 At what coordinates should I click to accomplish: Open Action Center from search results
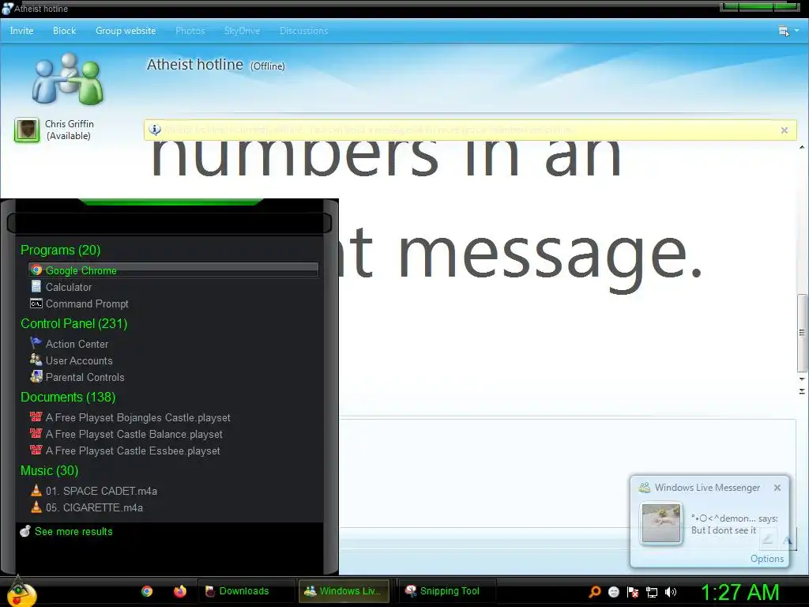click(173, 344)
